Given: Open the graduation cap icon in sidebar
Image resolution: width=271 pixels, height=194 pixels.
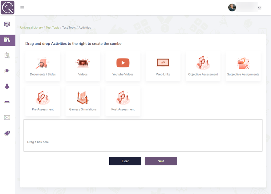Looking at the screenshot, I should pos(7,71).
